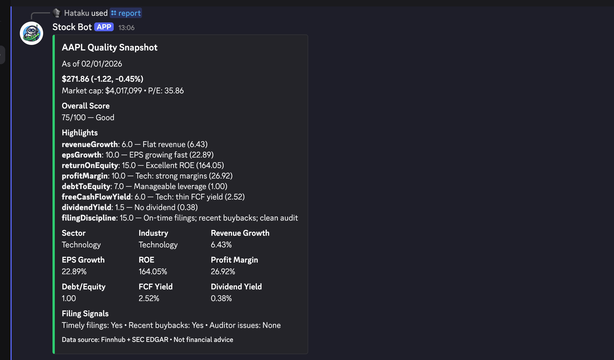The height and width of the screenshot is (360, 614).
Task: Click the Stock Bot username
Action: point(72,27)
